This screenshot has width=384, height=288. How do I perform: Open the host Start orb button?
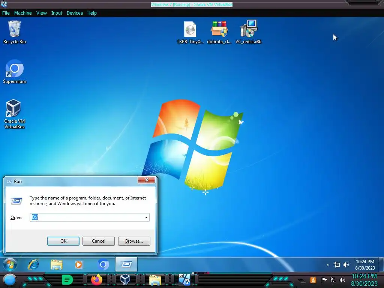10,280
